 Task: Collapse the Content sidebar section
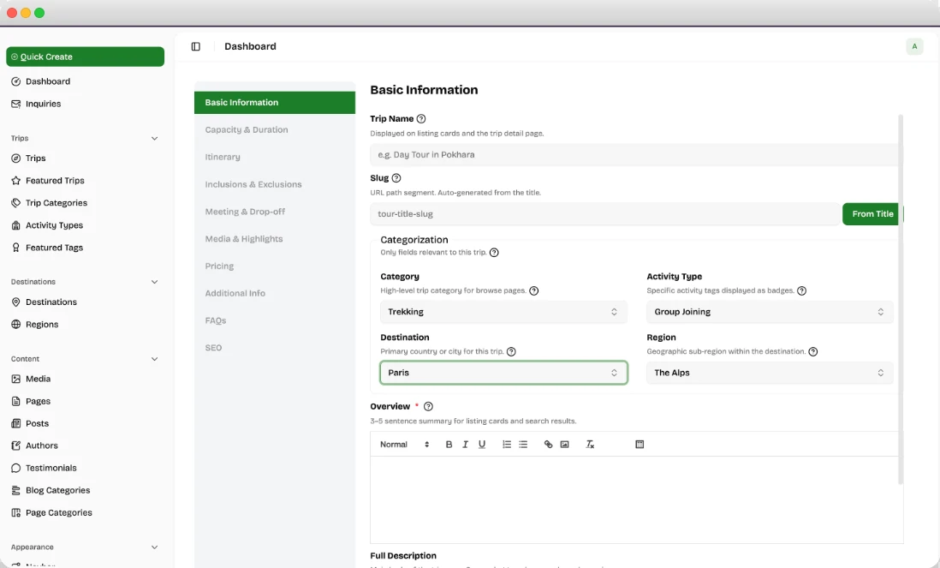click(154, 359)
